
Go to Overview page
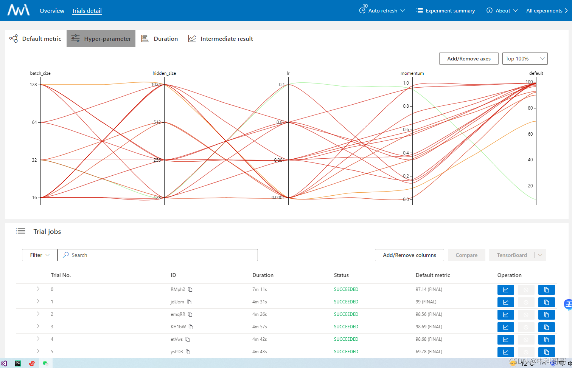[x=52, y=11]
